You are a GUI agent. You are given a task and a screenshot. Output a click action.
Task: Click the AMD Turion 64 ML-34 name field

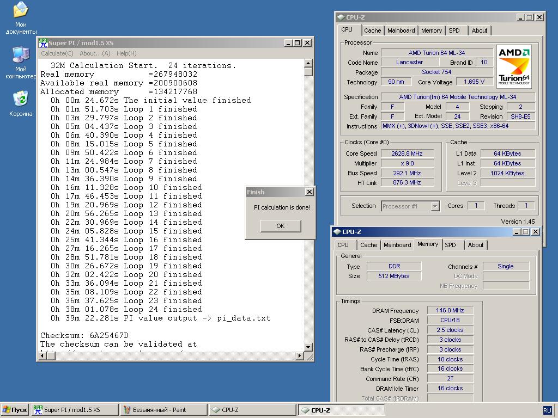pos(436,53)
